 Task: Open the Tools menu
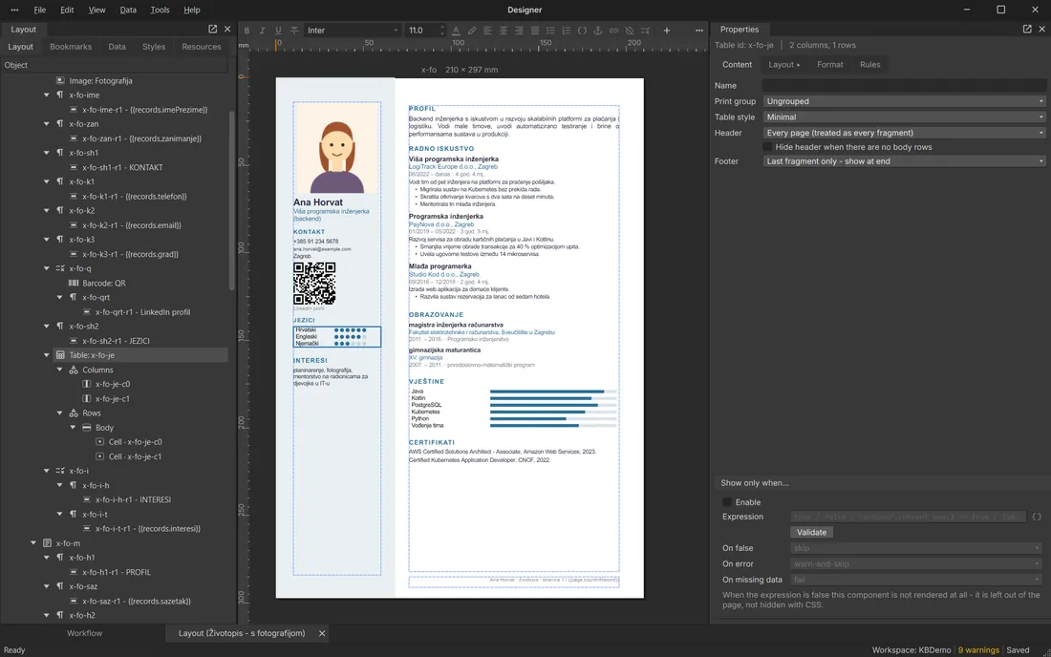(x=160, y=11)
